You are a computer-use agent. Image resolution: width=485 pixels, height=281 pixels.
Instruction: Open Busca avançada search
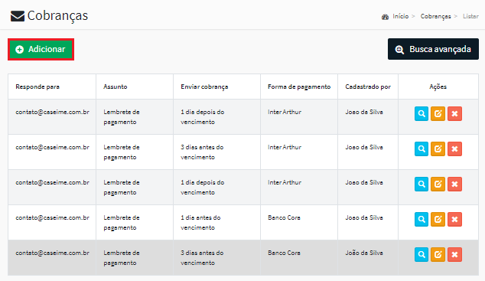[x=433, y=49]
